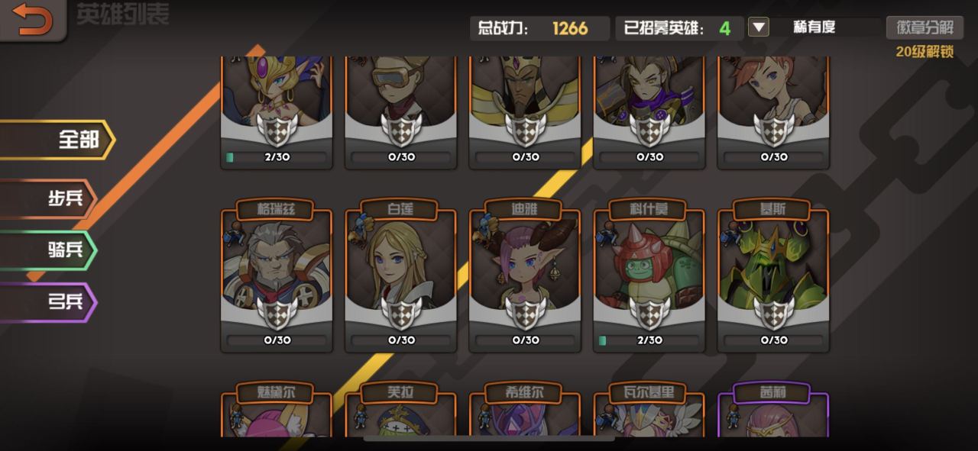The image size is (978, 451).
Task: Click the 徽章分解 button
Action: point(925,27)
